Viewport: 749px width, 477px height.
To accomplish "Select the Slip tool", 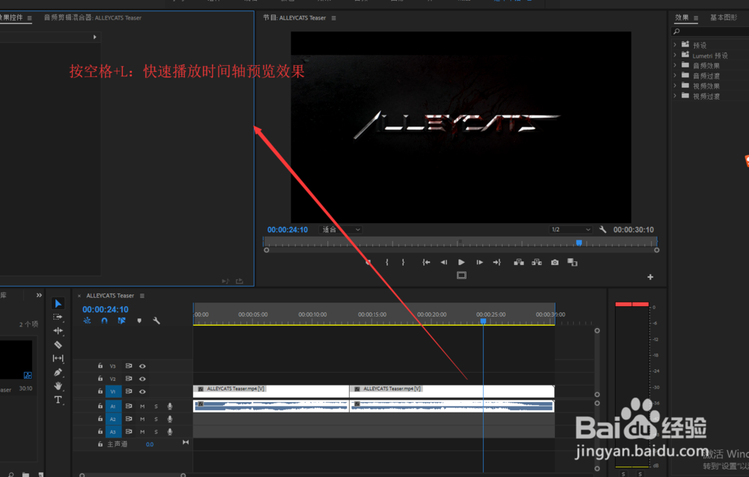I will [58, 358].
